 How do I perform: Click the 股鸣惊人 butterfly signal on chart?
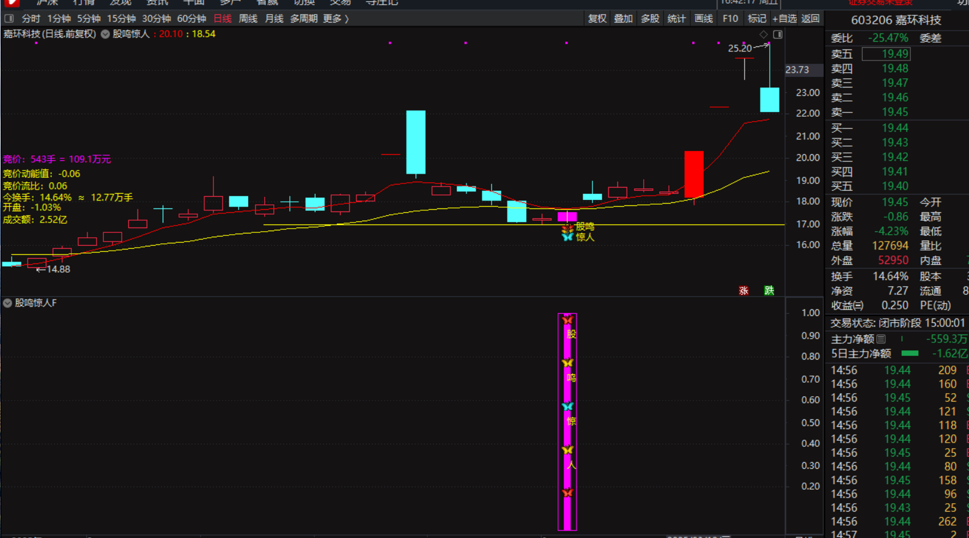click(567, 232)
